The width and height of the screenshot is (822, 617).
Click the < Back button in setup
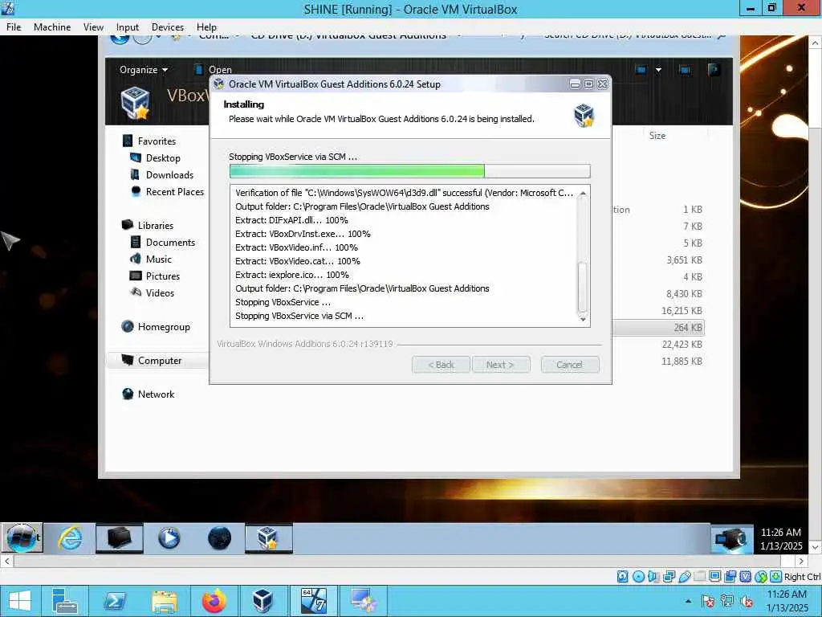441,365
